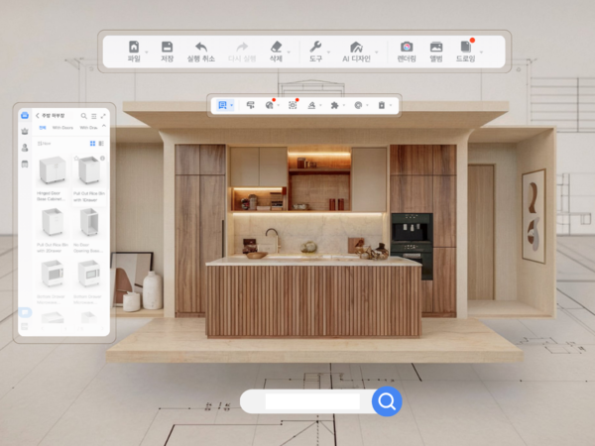Click the blue magnifier search button
The width and height of the screenshot is (595, 446).
click(x=387, y=401)
